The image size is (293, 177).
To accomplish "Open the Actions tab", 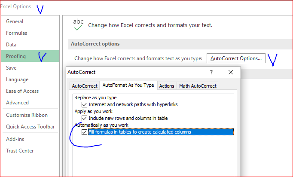I will coord(167,86).
